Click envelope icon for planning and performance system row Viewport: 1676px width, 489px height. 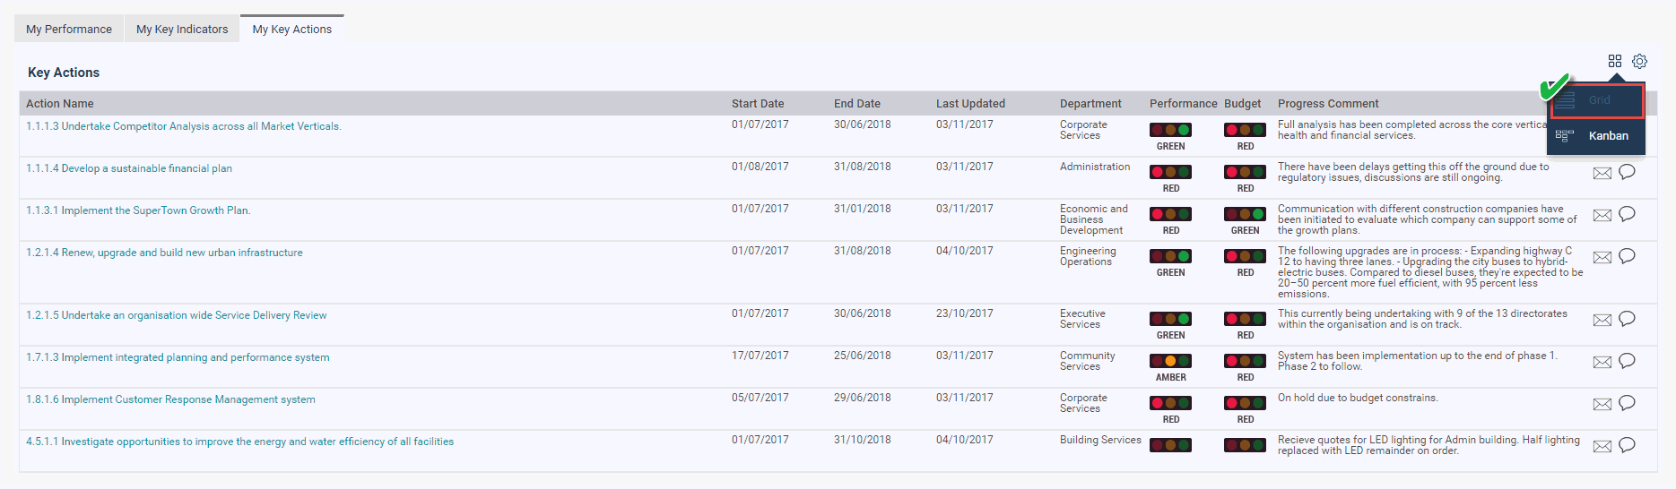coord(1602,362)
